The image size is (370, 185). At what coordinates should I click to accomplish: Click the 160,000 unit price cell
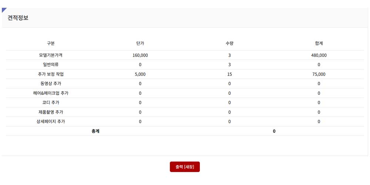(x=140, y=55)
